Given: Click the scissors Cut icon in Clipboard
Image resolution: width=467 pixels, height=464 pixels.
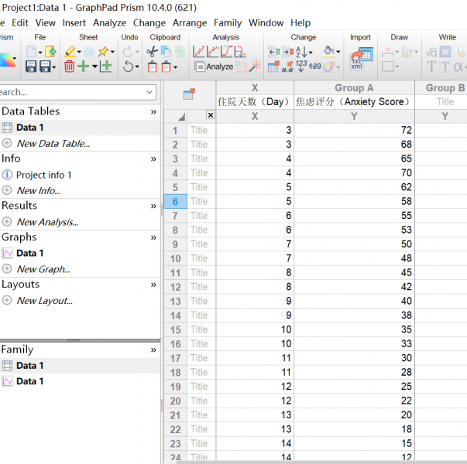Looking at the screenshot, I should click(153, 51).
